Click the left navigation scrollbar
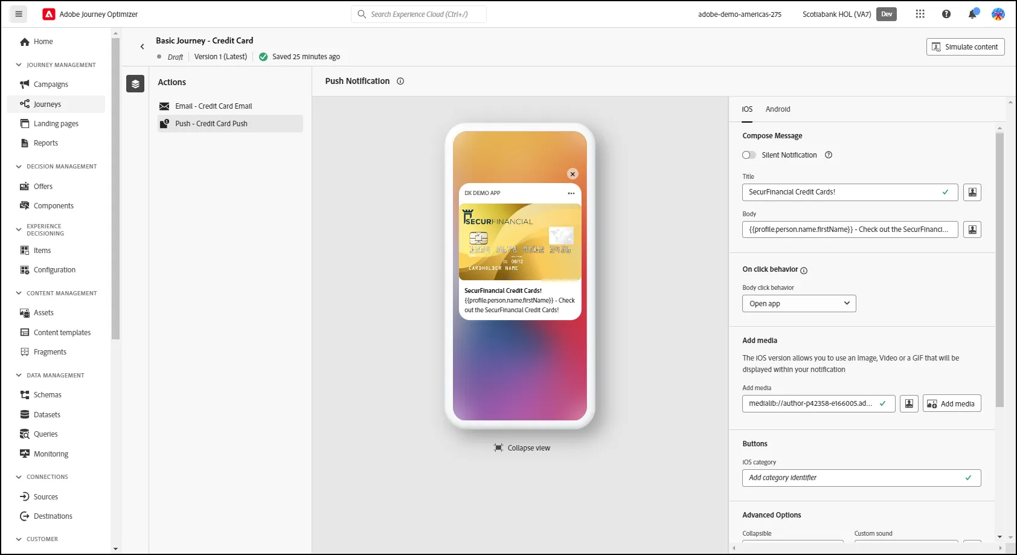The width and height of the screenshot is (1017, 555). point(115,188)
